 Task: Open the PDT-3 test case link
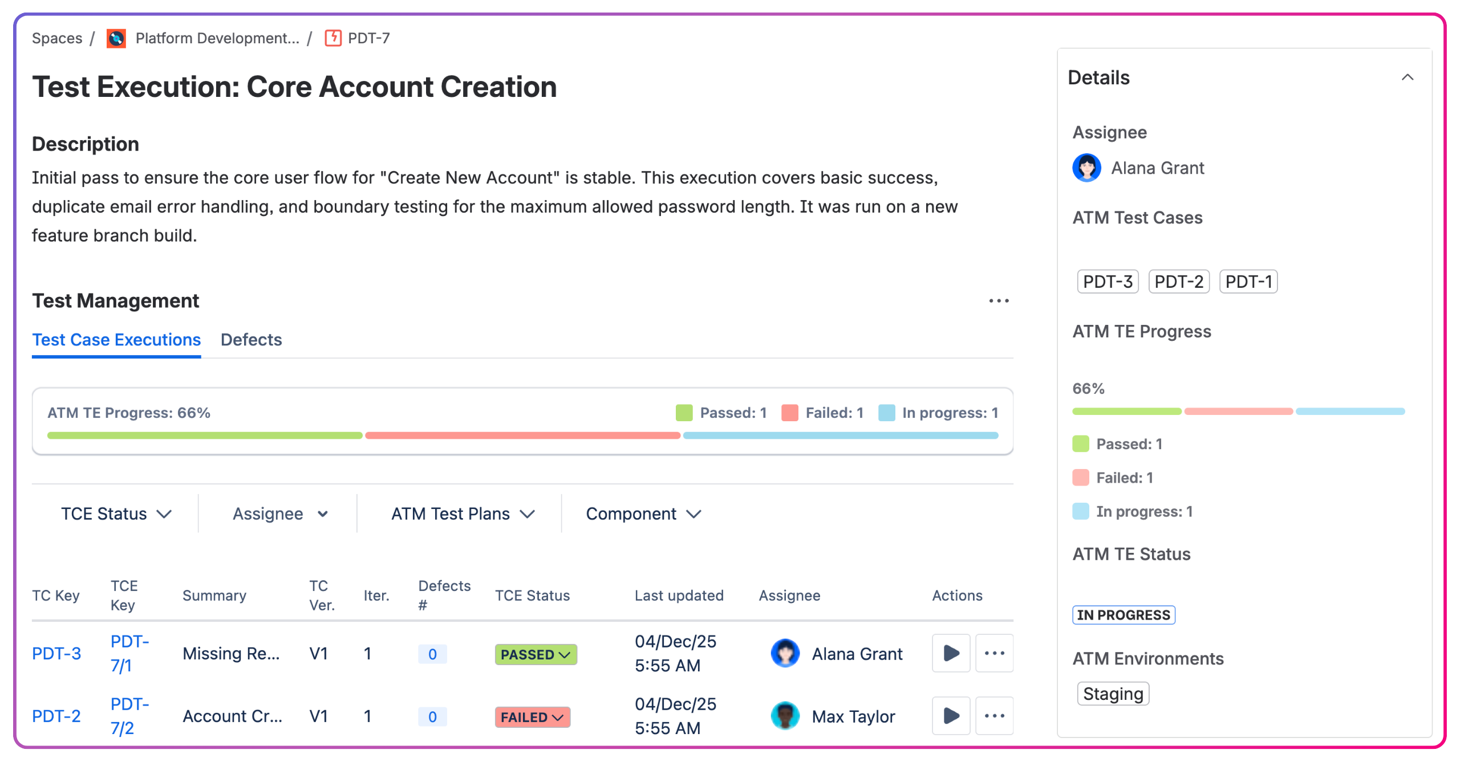coord(56,653)
